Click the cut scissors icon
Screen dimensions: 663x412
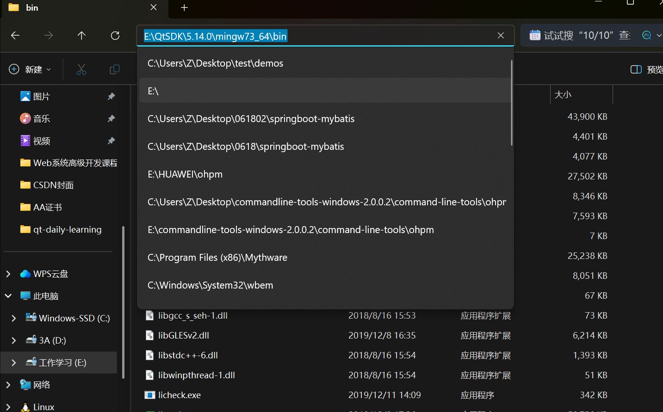81,69
